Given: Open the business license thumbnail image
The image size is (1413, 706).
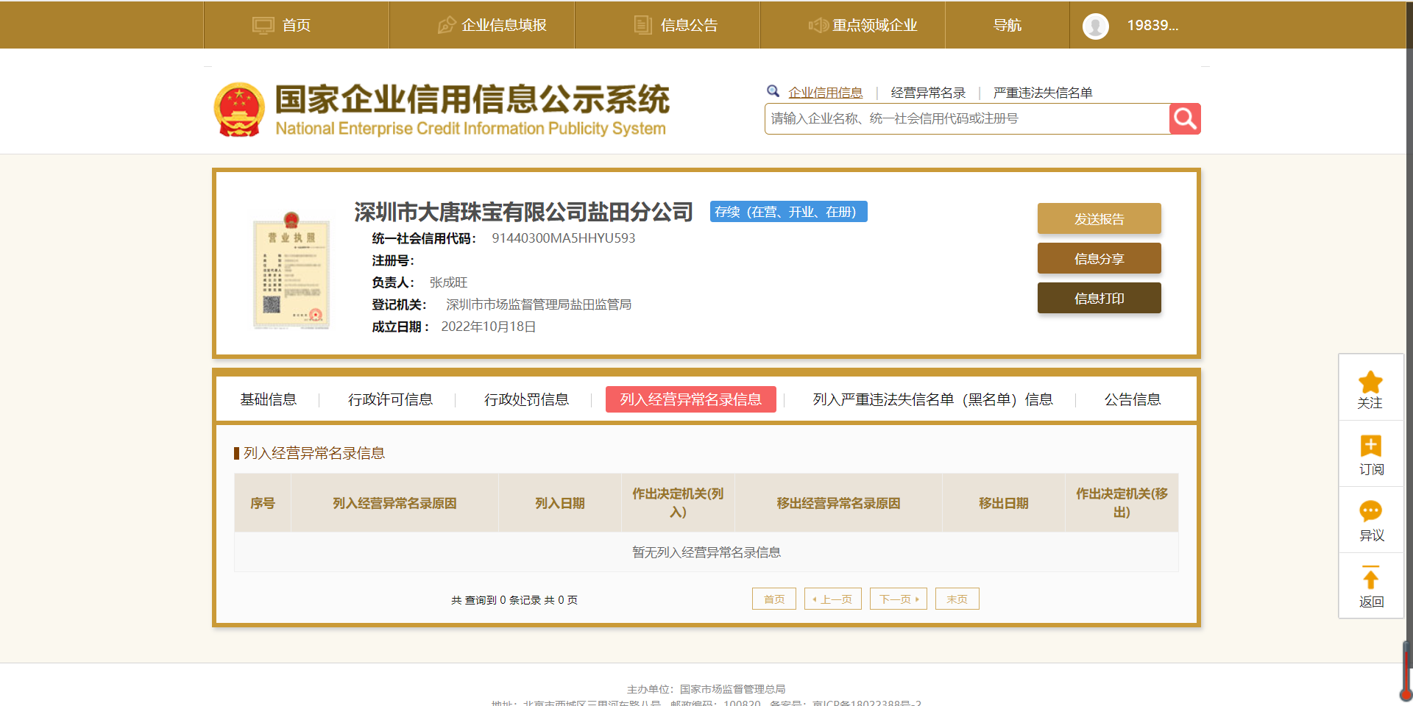Looking at the screenshot, I should 291,271.
